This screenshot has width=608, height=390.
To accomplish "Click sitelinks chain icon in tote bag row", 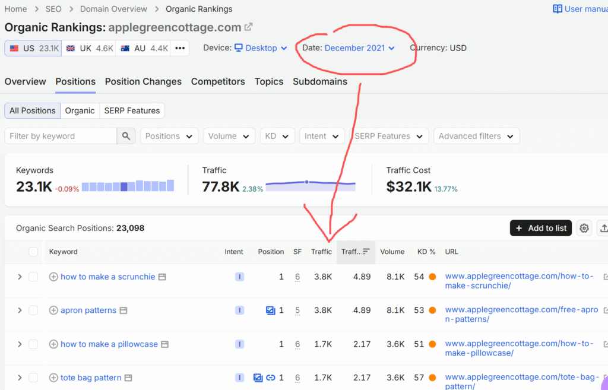I will pos(271,378).
